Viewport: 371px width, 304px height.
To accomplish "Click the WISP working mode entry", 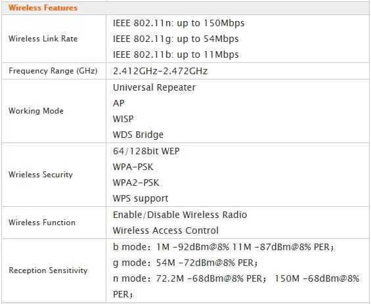I will pos(123,119).
